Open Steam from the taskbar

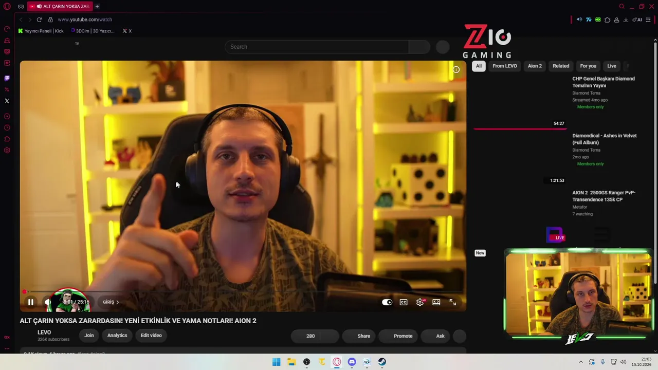[382, 362]
